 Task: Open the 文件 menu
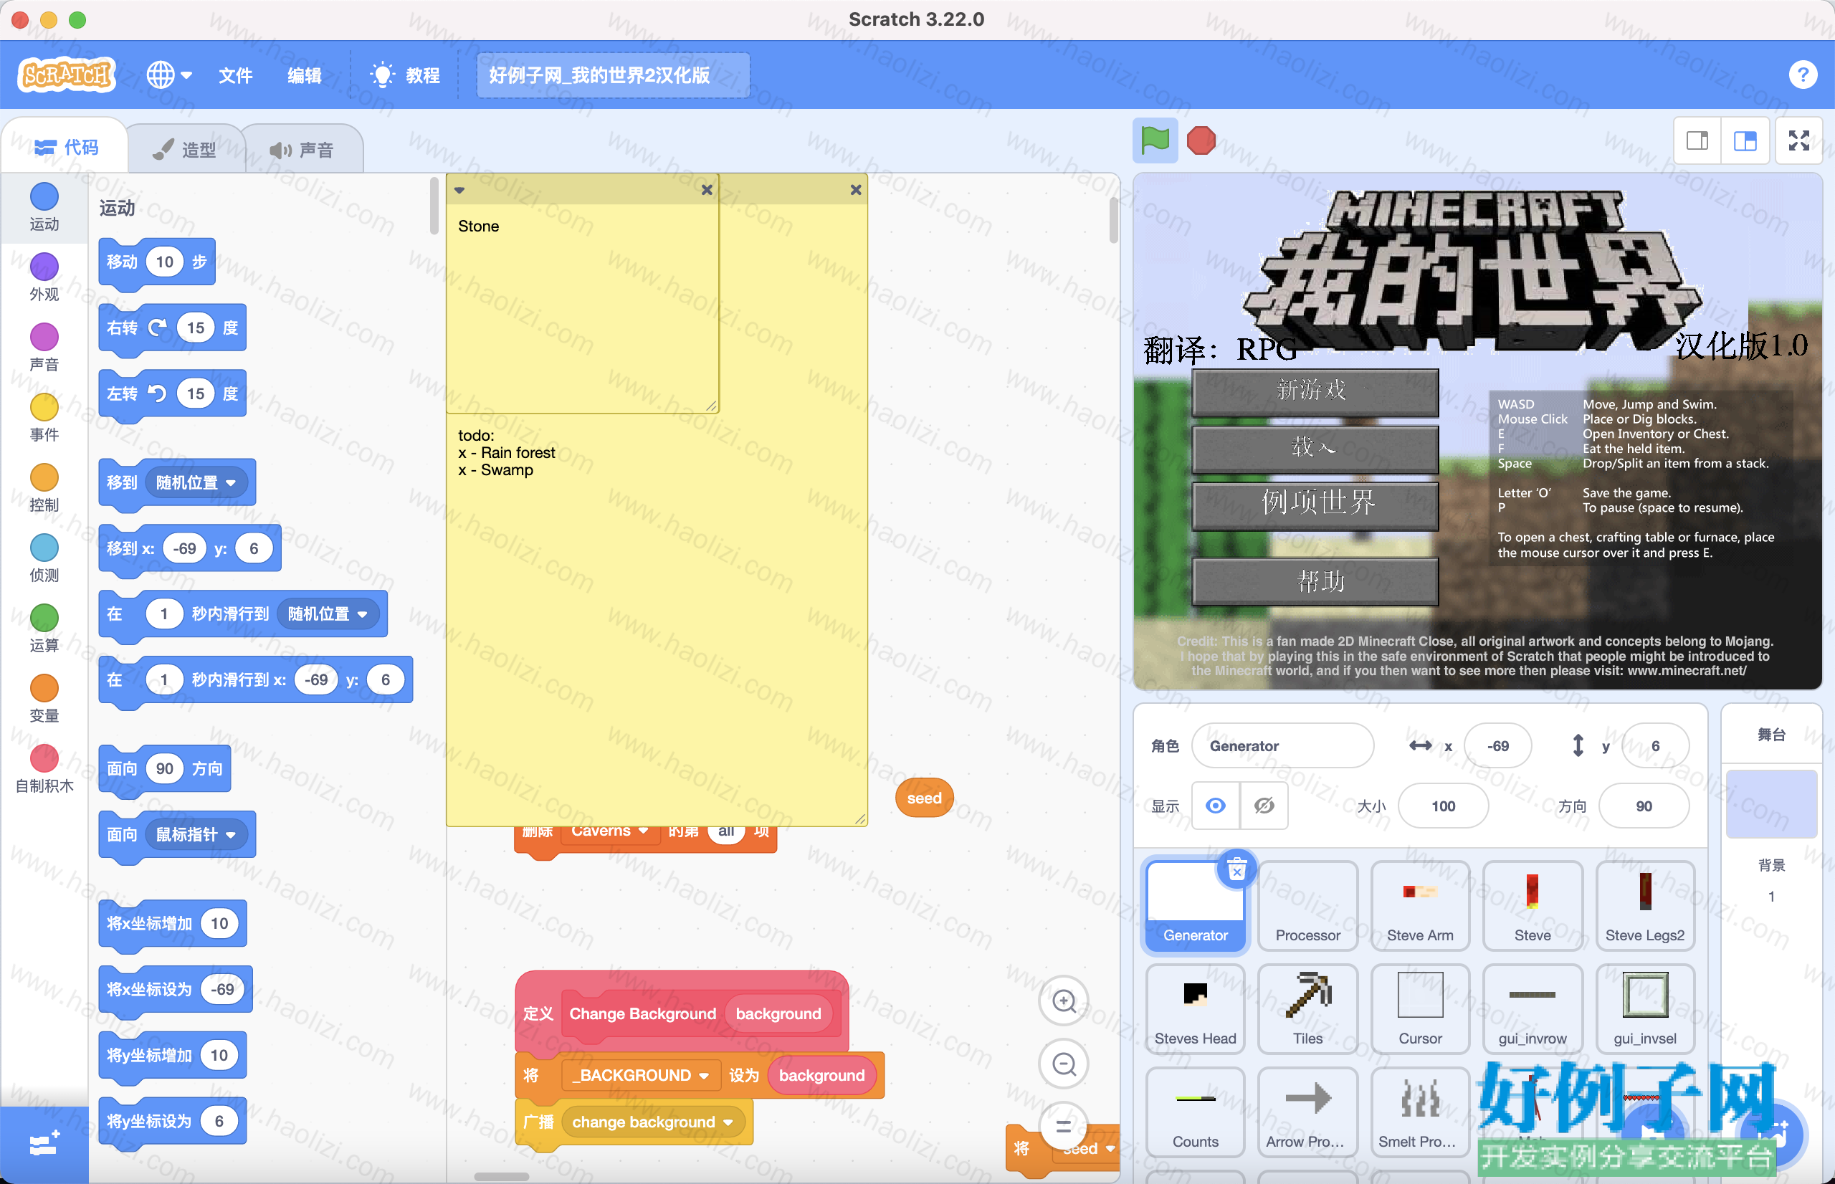tap(235, 75)
